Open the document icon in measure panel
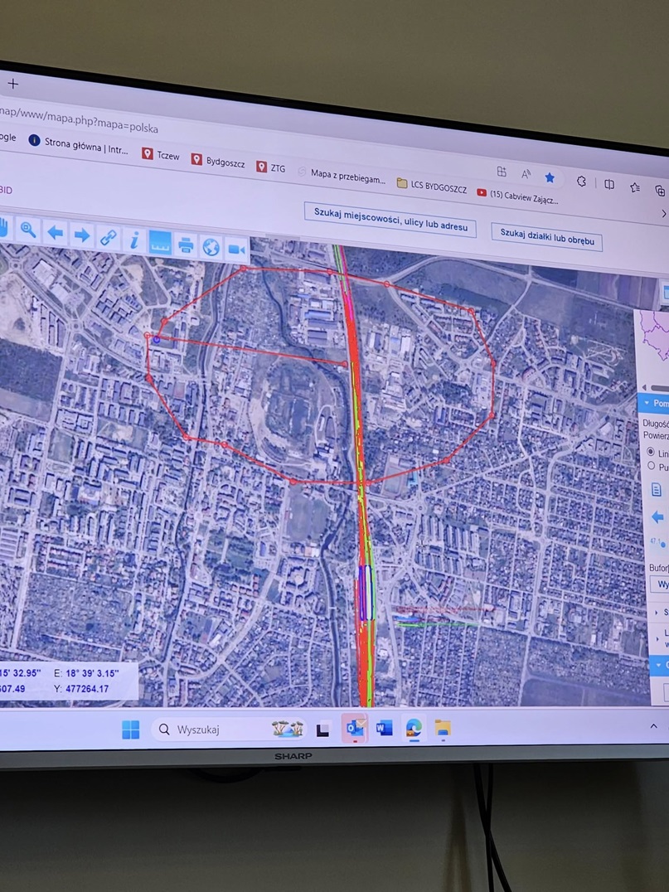Screen dimensions: 669x892 coord(656,489)
